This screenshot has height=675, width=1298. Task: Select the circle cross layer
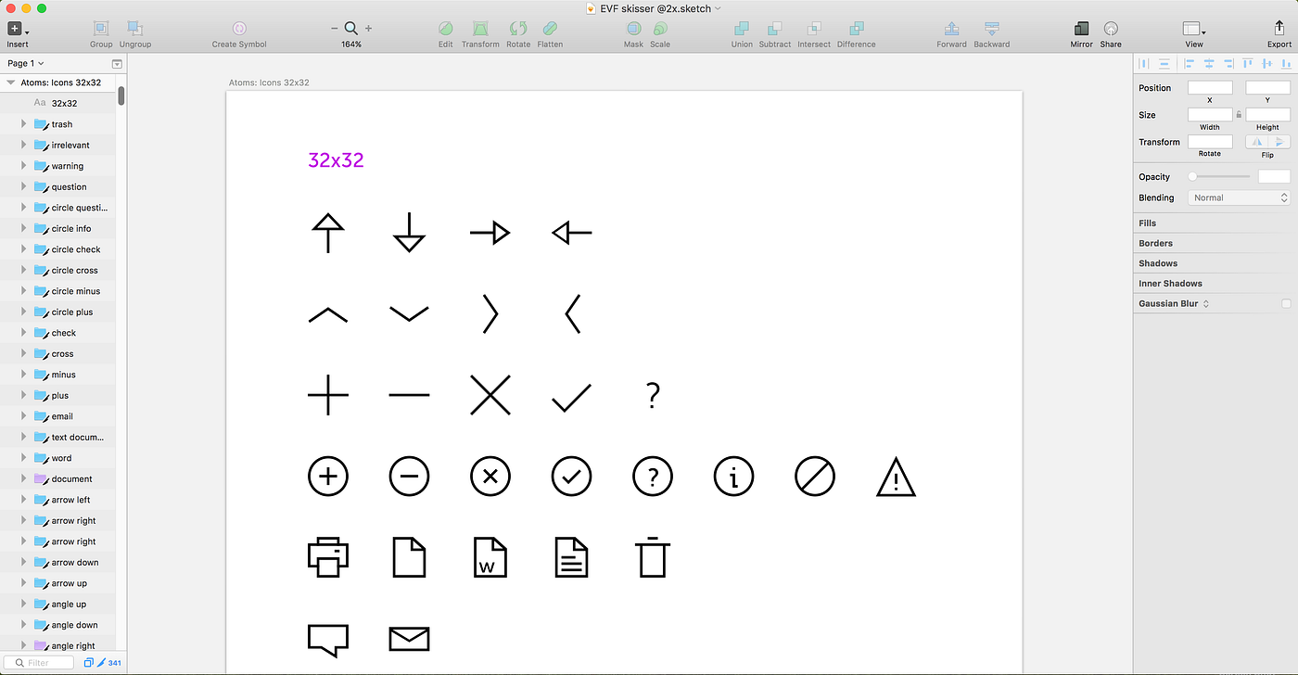point(57,270)
